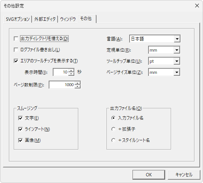Click the その他 tab
This screenshot has width=203, height=183.
[x=87, y=19]
